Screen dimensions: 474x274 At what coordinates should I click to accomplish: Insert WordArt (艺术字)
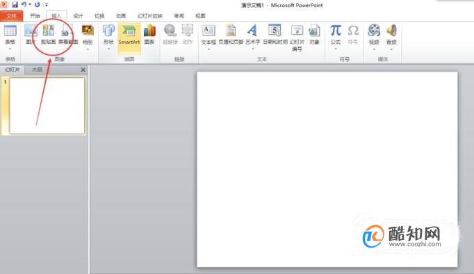253,36
